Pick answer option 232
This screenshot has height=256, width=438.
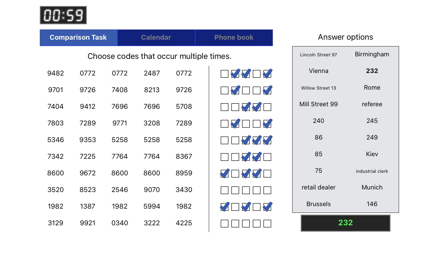coord(372,71)
